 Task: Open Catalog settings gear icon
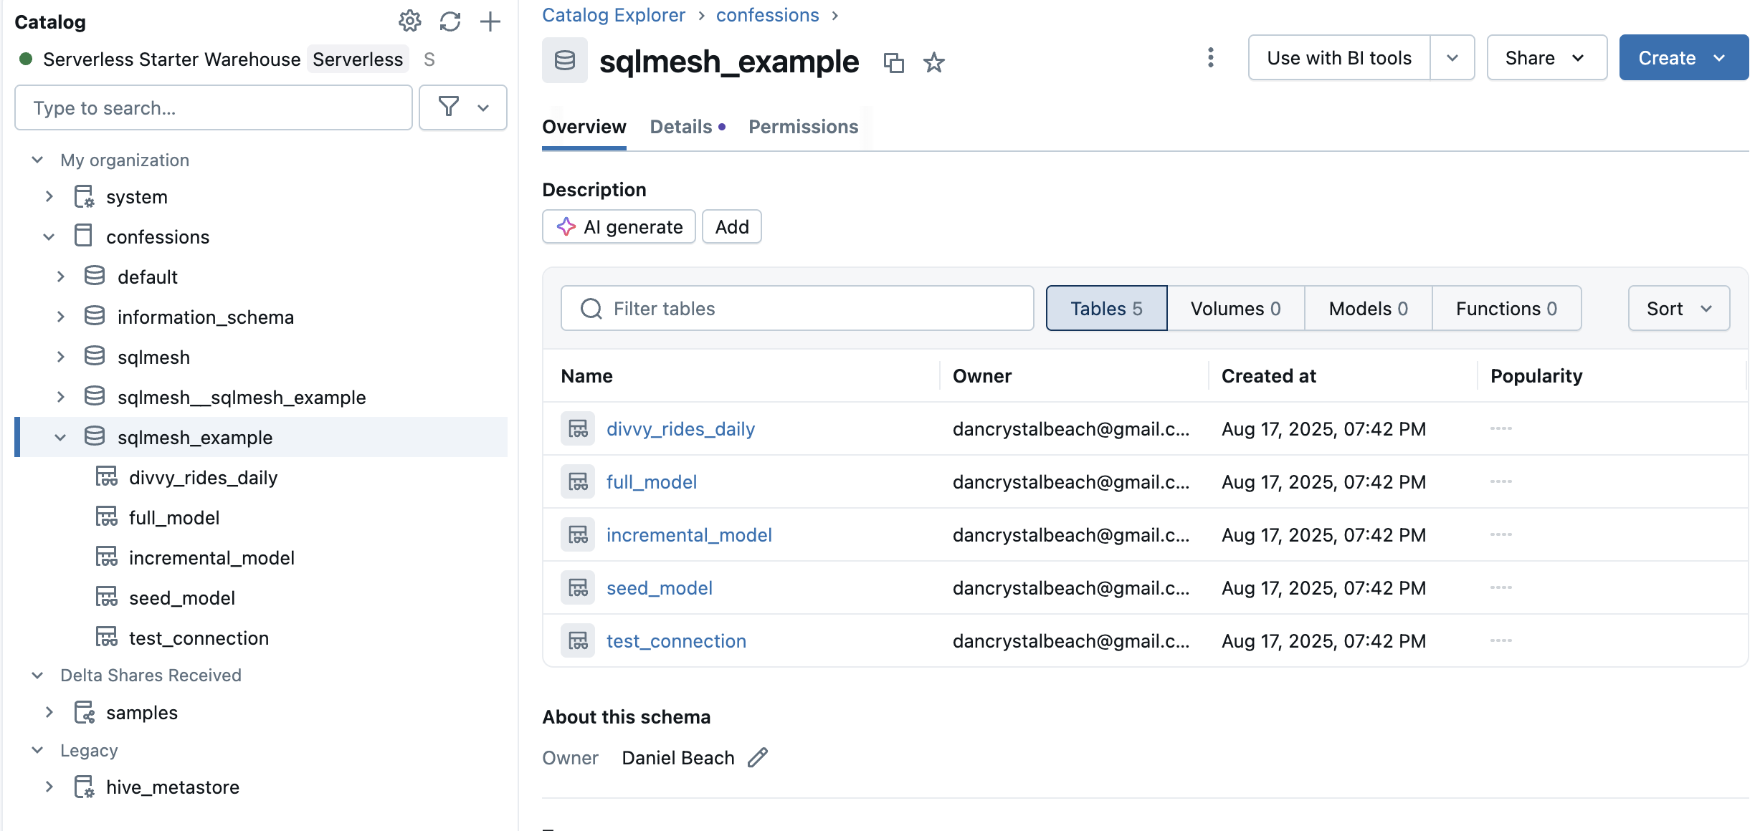click(409, 21)
